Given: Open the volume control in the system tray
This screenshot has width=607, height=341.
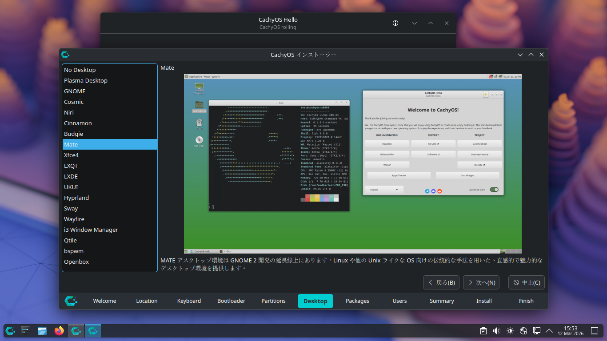Looking at the screenshot, I should (497, 331).
